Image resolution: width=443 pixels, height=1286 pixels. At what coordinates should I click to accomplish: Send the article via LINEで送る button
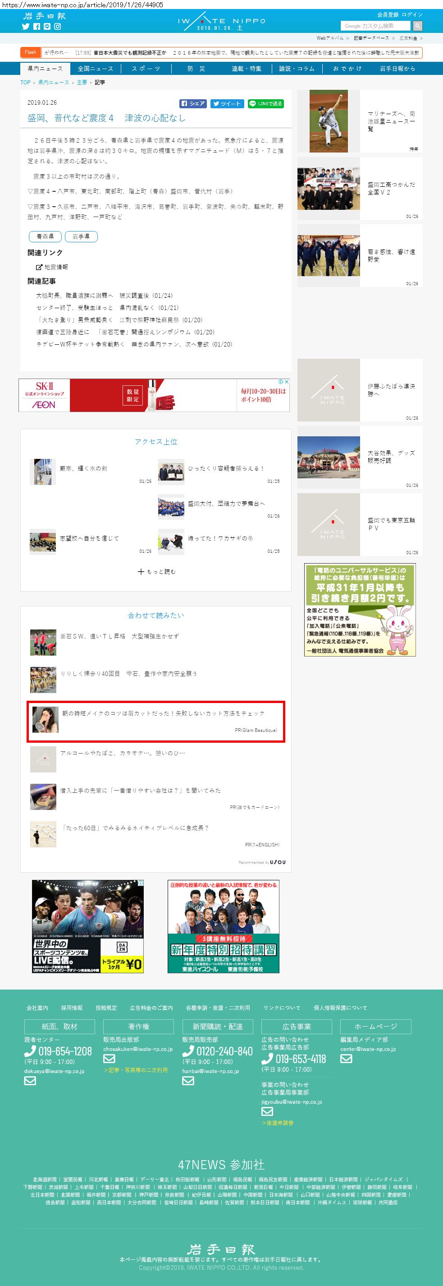coord(266,103)
